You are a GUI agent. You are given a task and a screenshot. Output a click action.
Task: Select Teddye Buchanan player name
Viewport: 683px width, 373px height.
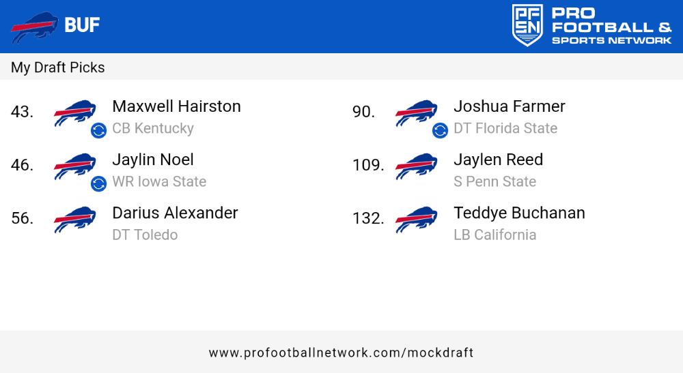pos(519,213)
